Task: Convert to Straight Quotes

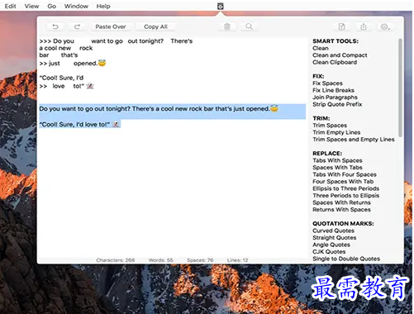Action: pos(335,238)
